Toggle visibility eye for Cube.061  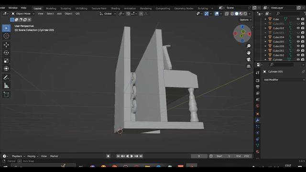(298, 51)
